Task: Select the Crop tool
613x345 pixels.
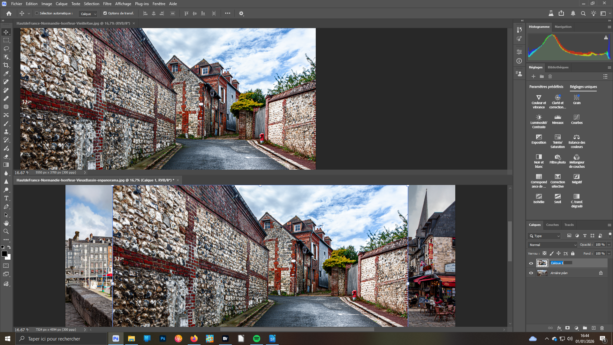Action: [6, 65]
